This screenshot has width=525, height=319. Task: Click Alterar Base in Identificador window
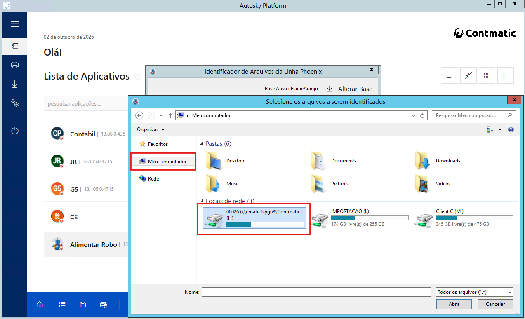(x=349, y=89)
